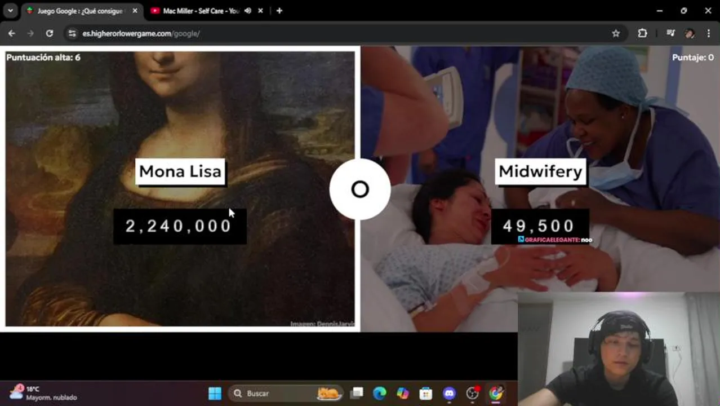Image resolution: width=720 pixels, height=406 pixels.
Task: Open the weather widget showing 18°C
Action: 43,393
